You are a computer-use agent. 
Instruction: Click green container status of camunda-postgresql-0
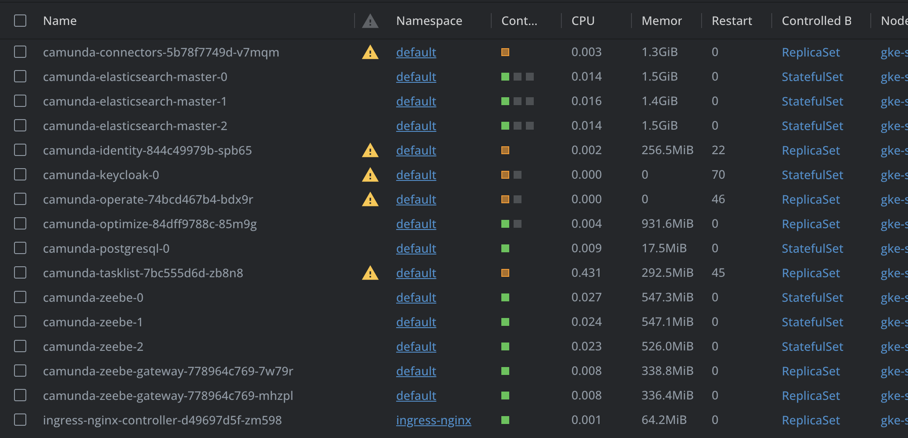505,248
